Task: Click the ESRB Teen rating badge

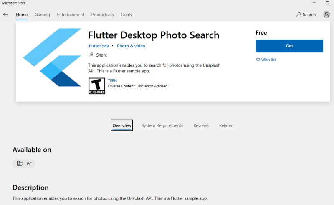Action: pyautogui.click(x=97, y=86)
